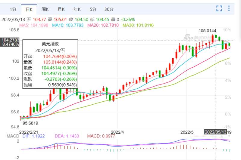The height and width of the screenshot is (160, 241).
Task: Open the 周K weekly chart tab
Action: click(45, 9)
